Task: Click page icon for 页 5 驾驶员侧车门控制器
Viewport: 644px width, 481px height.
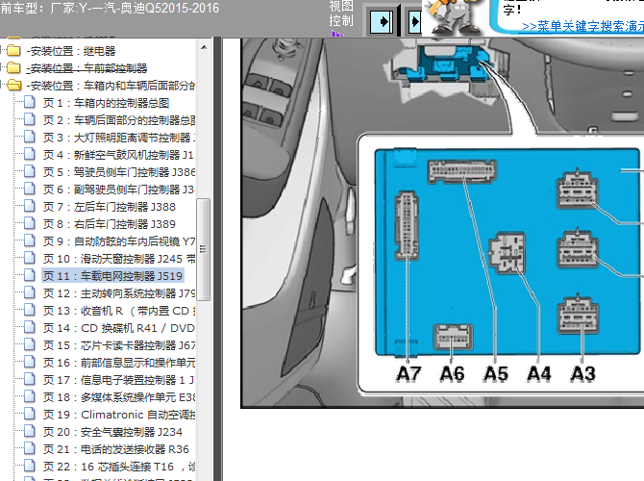Action: coord(30,171)
